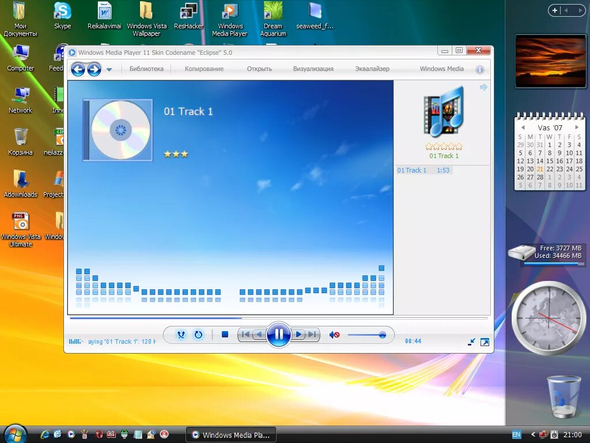Pause the current track

[x=279, y=335]
